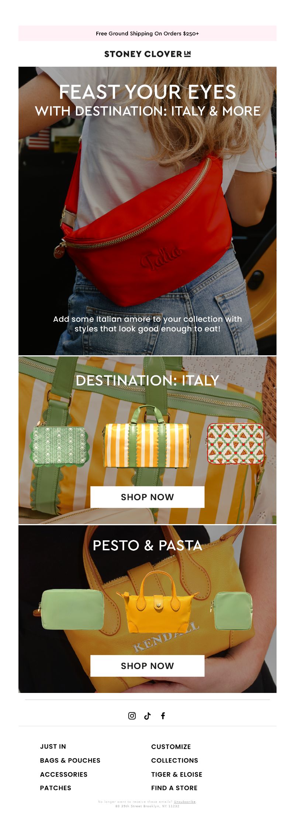The height and width of the screenshot is (819, 295).
Task: Select the Find A Store link
Action: coord(174,788)
